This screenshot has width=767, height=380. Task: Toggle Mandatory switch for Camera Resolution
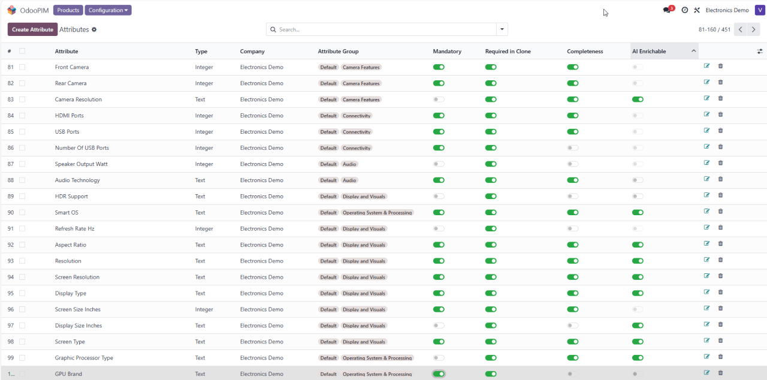(x=439, y=99)
